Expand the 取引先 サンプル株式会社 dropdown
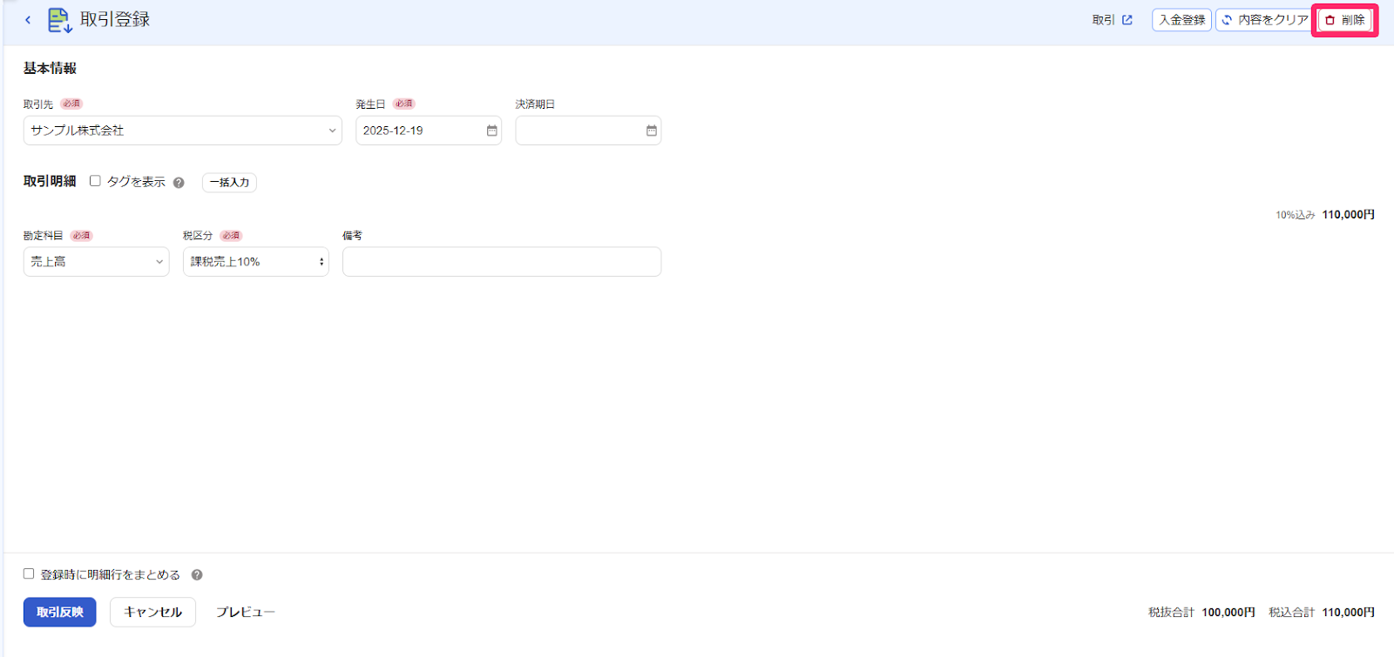This screenshot has width=1394, height=657. (x=183, y=131)
